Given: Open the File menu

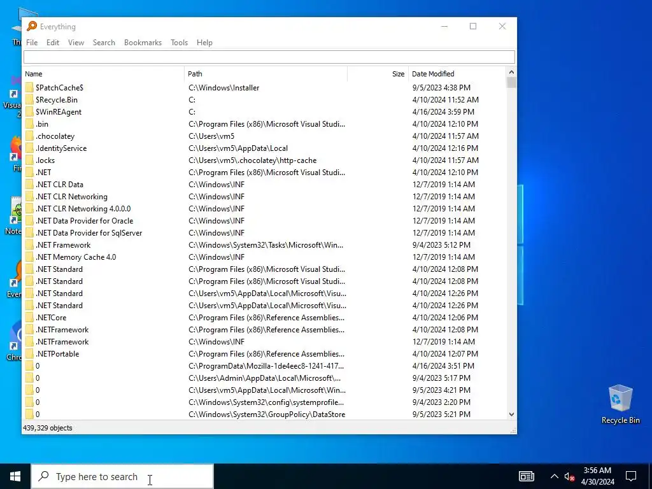Looking at the screenshot, I should tap(32, 43).
